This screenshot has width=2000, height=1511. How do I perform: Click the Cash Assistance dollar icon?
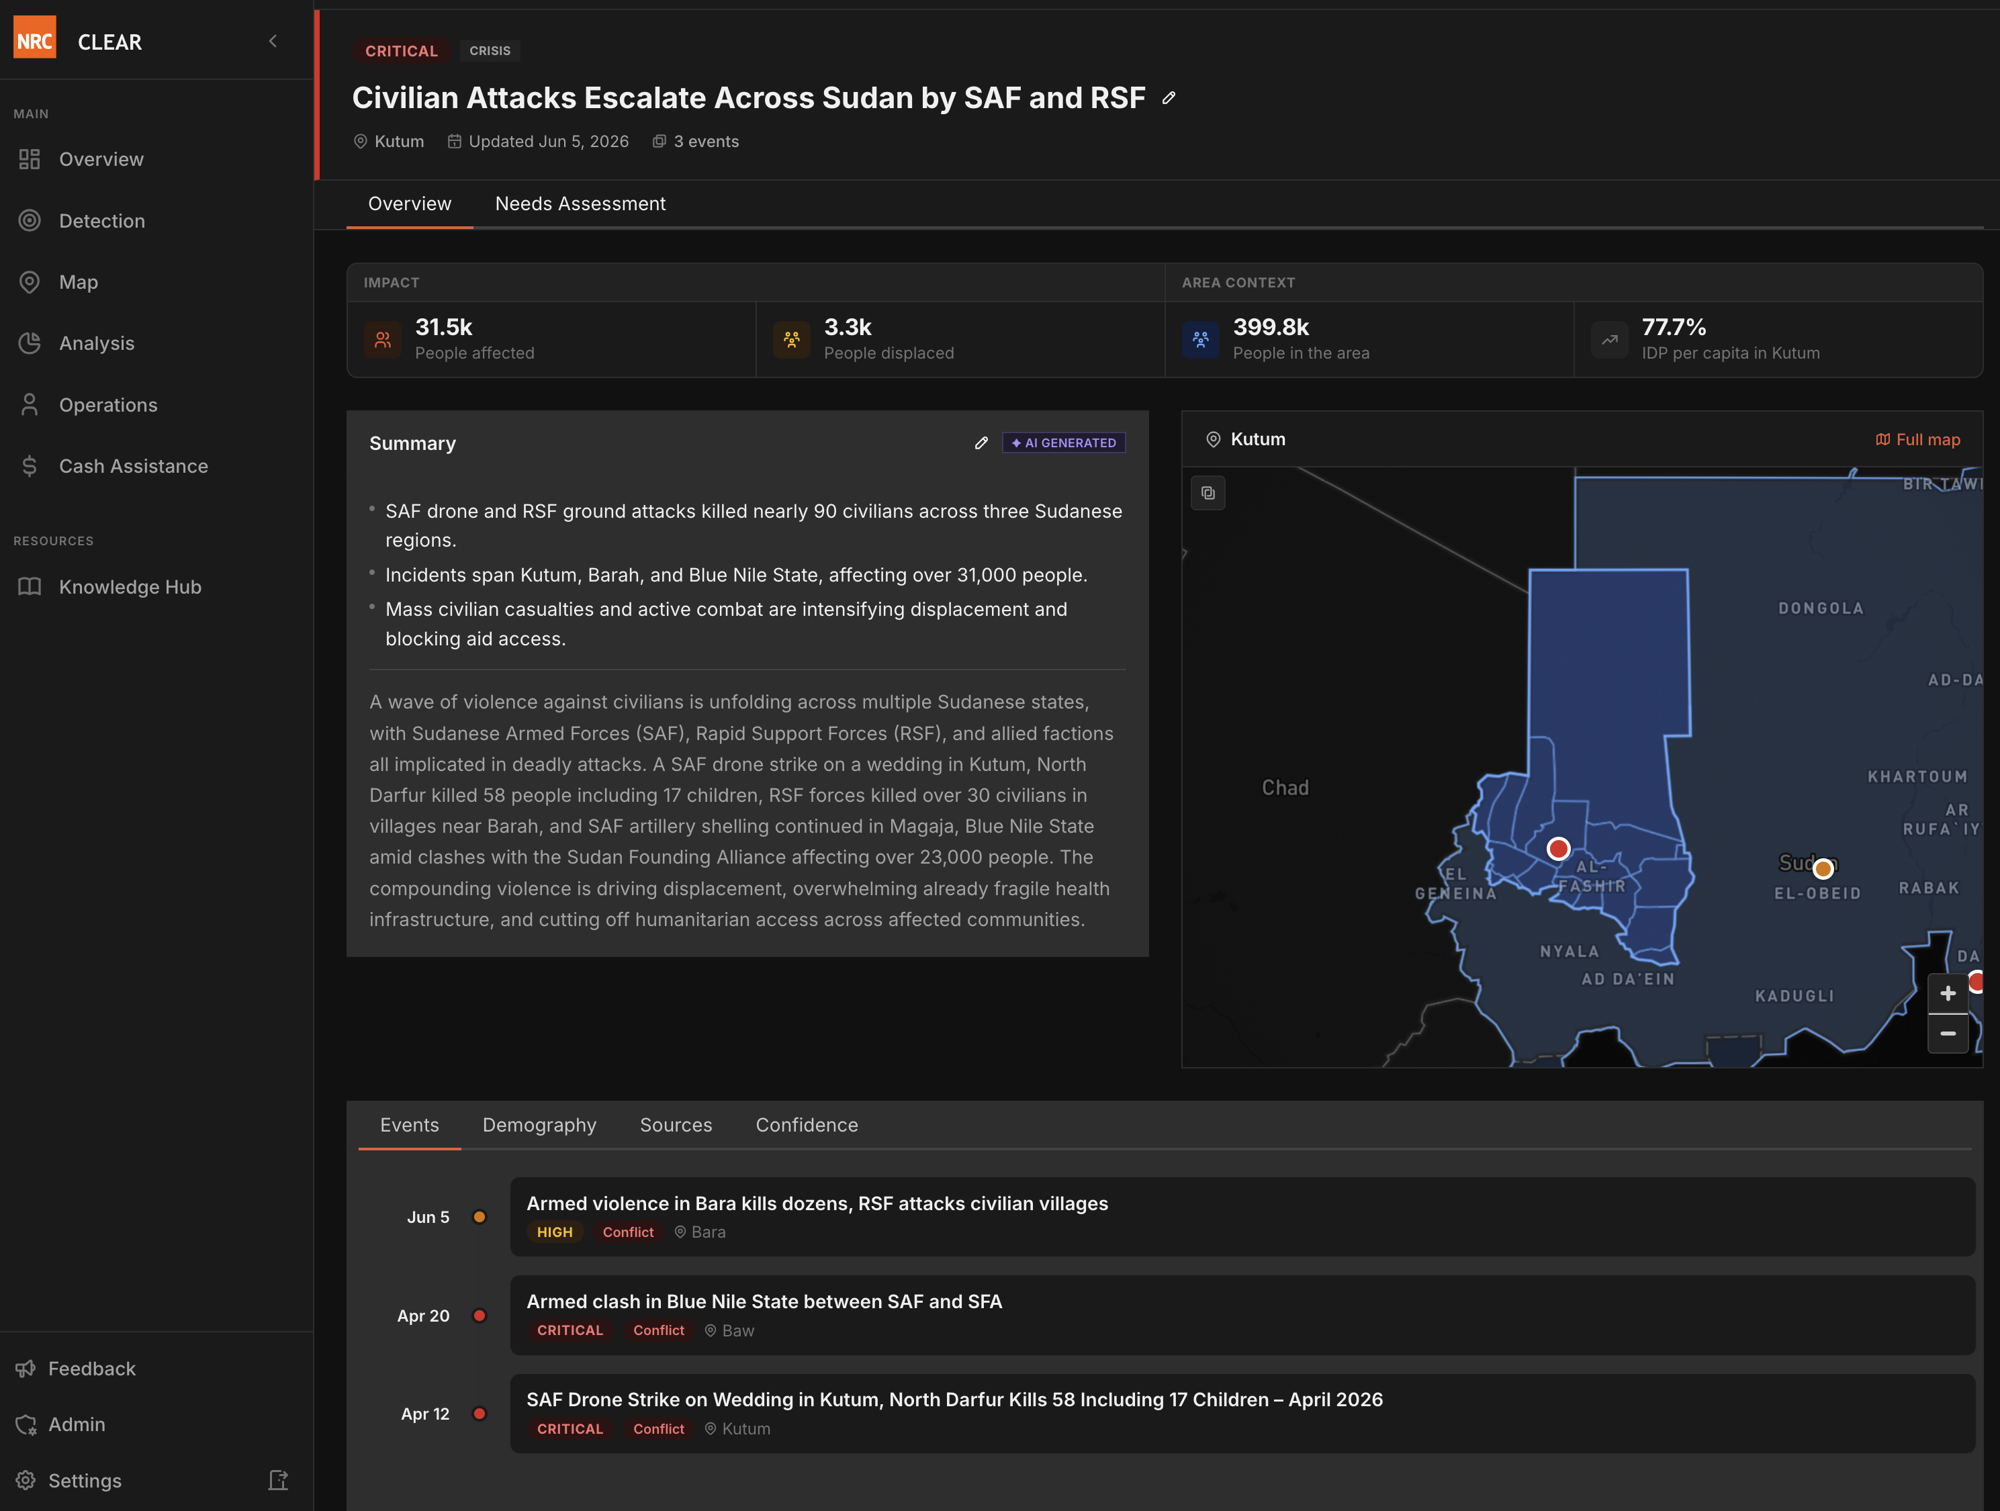click(x=30, y=465)
